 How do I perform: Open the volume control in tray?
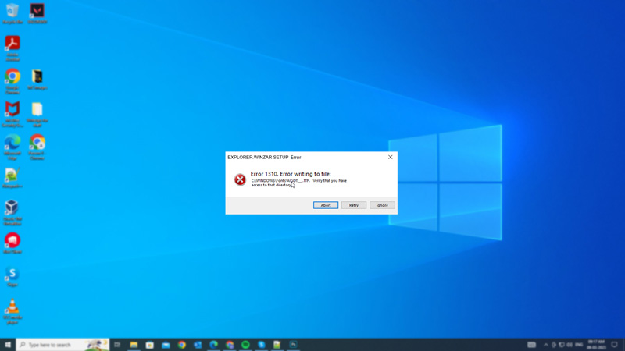click(570, 345)
